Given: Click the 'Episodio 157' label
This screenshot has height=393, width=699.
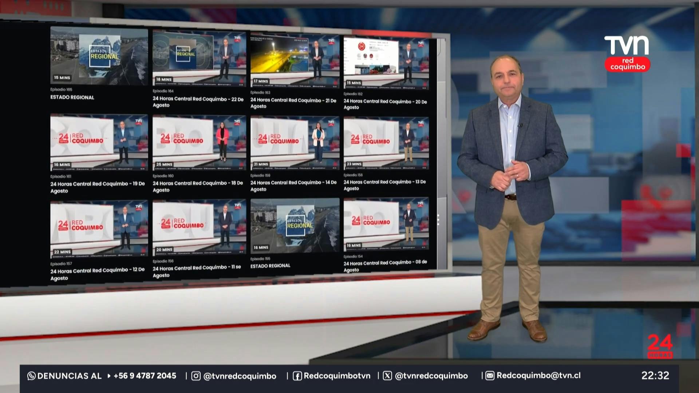Looking at the screenshot, I should click(61, 264).
